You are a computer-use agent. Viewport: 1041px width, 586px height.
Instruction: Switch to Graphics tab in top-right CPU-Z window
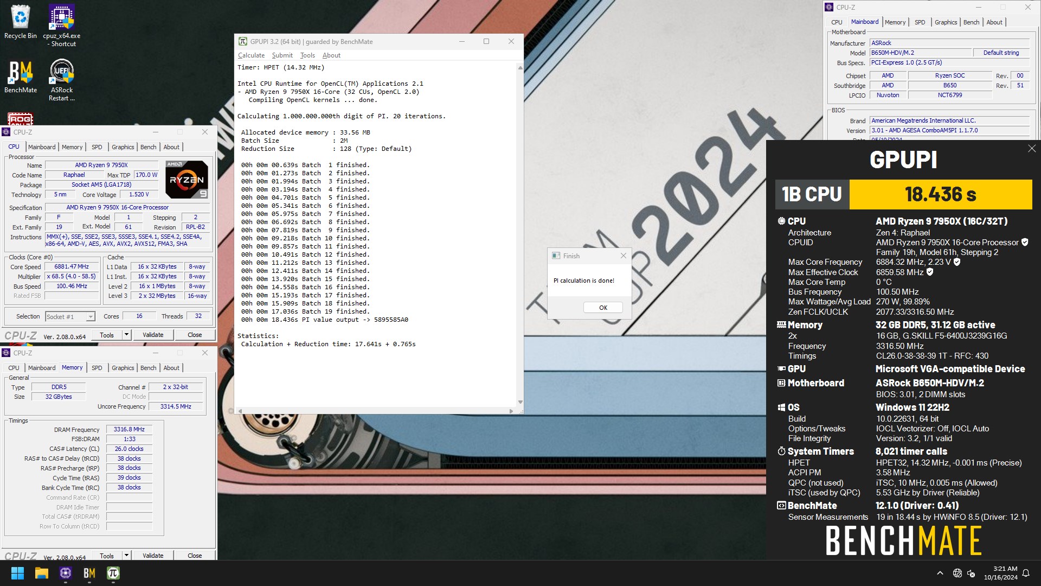946,22
